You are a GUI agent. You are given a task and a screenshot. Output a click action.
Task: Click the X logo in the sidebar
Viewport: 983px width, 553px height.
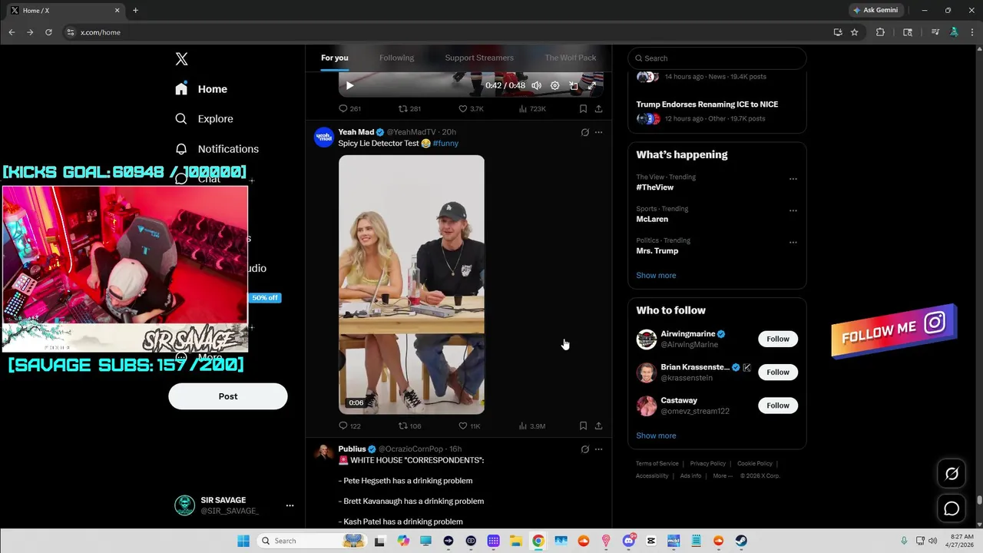coord(181,59)
